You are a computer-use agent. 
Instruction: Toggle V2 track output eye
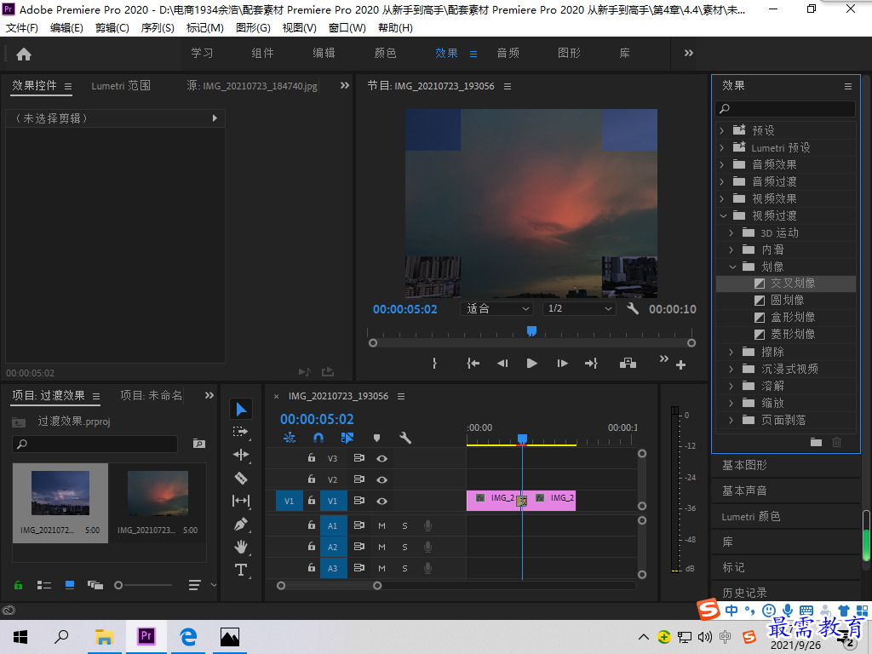click(x=381, y=479)
